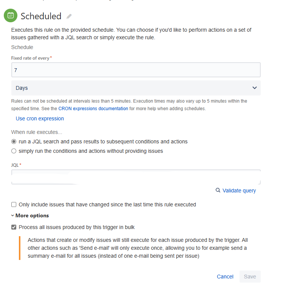283x289 pixels.
Task: Uncheck Process all issues in bulk
Action: pos(14,227)
